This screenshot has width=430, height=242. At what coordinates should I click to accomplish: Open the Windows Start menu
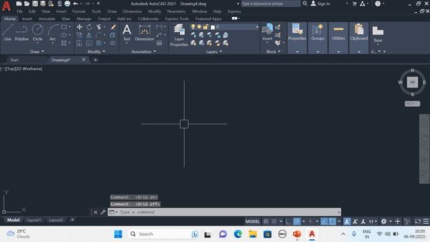(x=118, y=234)
